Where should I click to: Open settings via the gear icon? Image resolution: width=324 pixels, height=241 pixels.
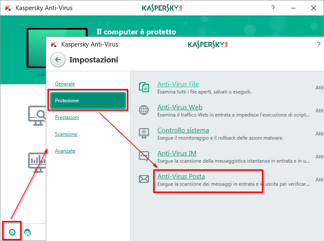[12, 232]
